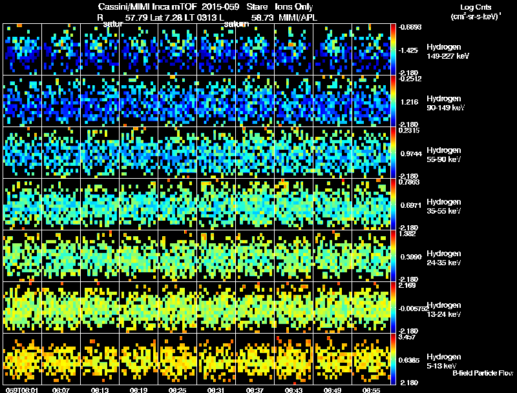The height and width of the screenshot is (393, 517).
Task: Select the 149-227 keV image panel at 06:01
Action: [23, 50]
